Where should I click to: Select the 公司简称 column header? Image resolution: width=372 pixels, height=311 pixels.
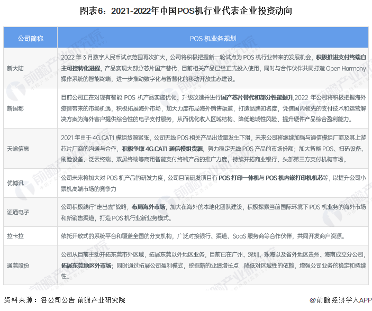tap(30, 38)
